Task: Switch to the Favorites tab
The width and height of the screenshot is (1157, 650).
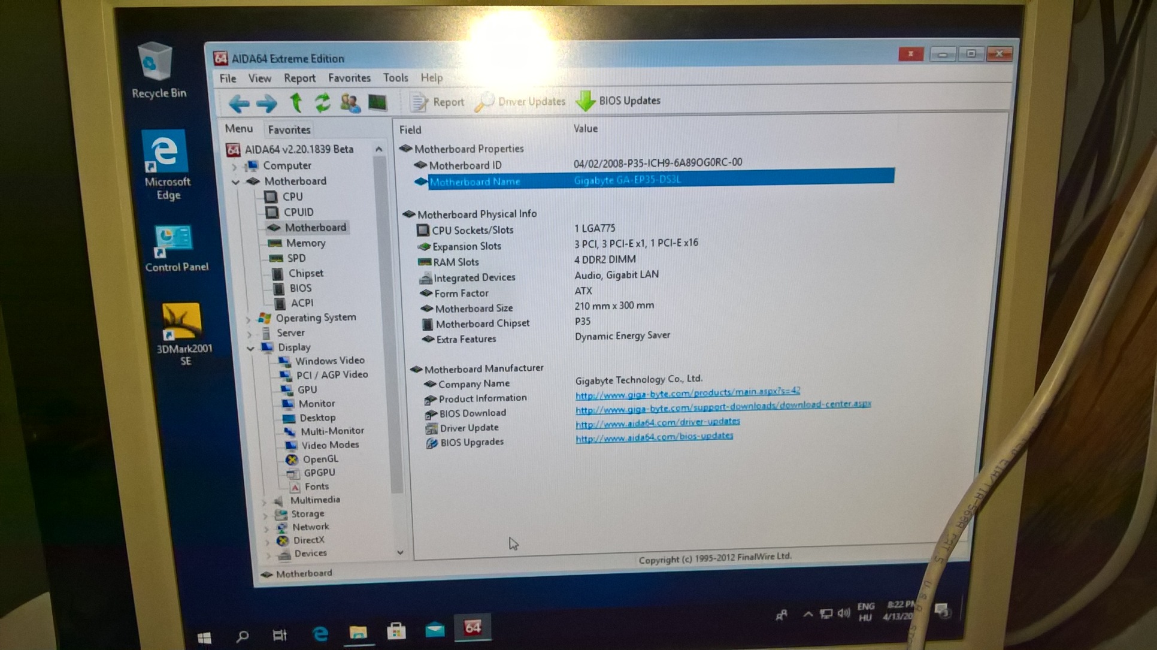Action: 289,129
